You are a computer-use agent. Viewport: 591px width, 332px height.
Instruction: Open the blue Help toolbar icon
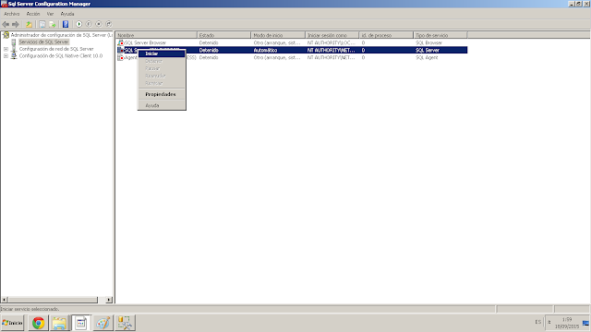click(66, 24)
